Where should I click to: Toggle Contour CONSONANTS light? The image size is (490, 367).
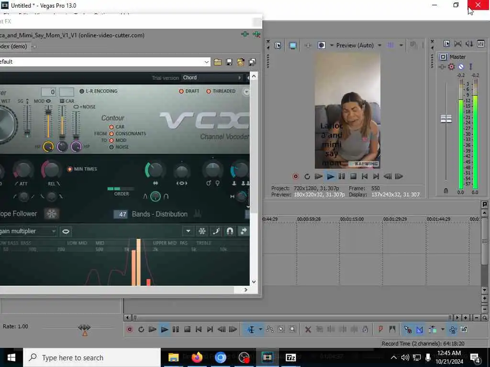click(x=111, y=134)
